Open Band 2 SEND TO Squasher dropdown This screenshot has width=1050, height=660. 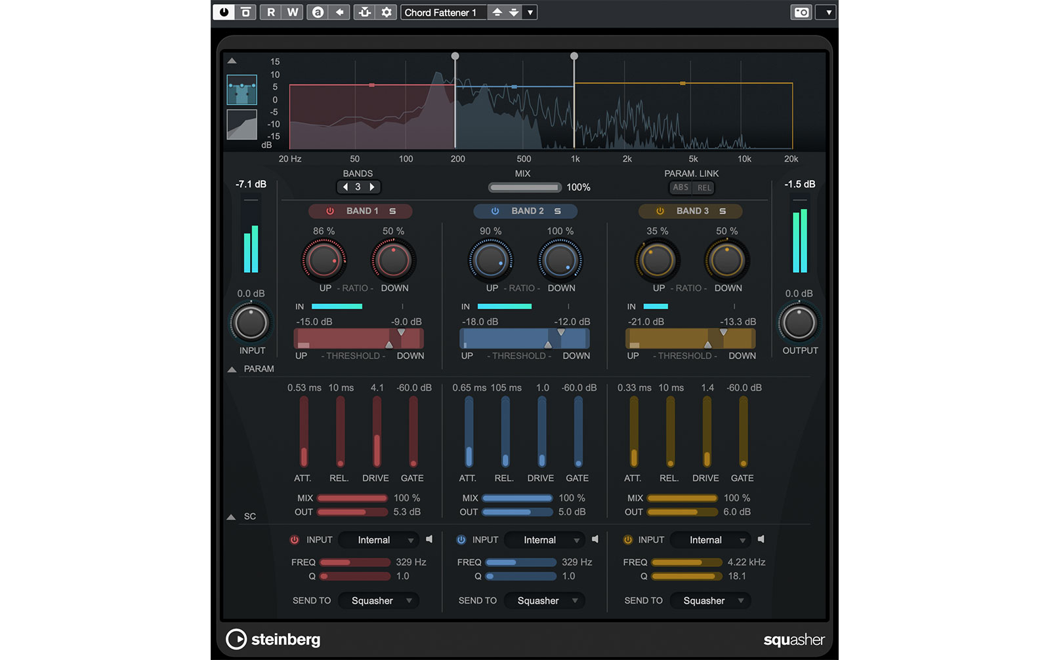pyautogui.click(x=545, y=600)
